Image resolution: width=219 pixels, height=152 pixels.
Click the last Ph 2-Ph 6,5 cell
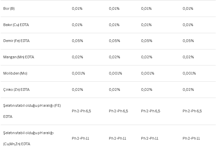[192, 111]
